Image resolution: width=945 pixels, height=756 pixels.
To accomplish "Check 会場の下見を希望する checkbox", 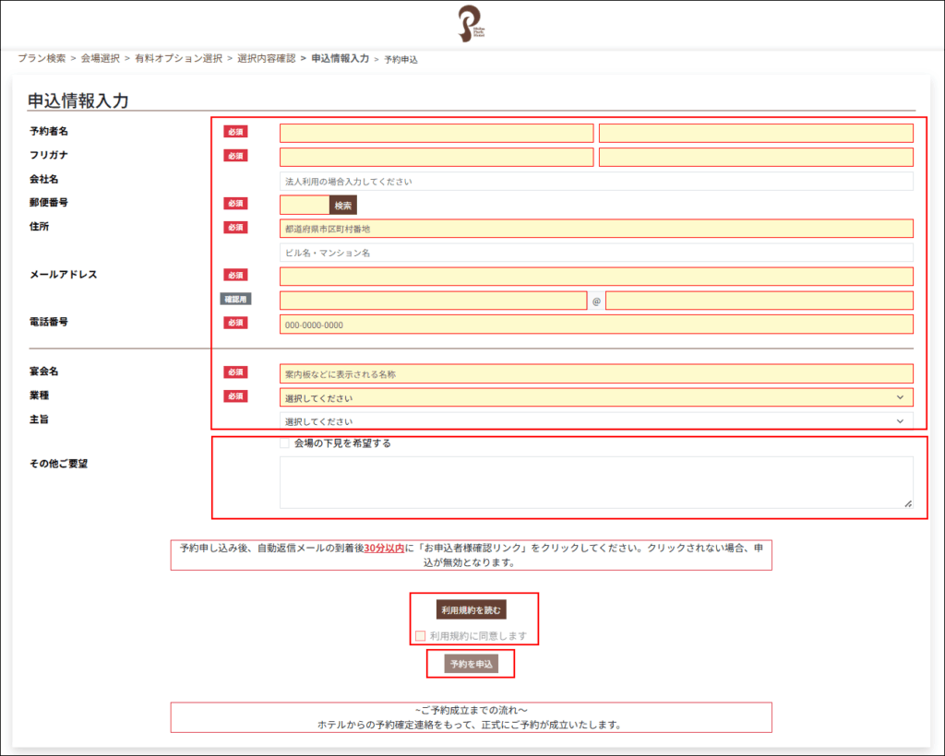I will pyautogui.click(x=286, y=443).
